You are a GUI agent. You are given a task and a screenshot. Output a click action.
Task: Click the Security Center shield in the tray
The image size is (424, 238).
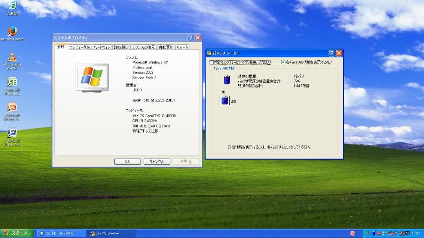379,233
